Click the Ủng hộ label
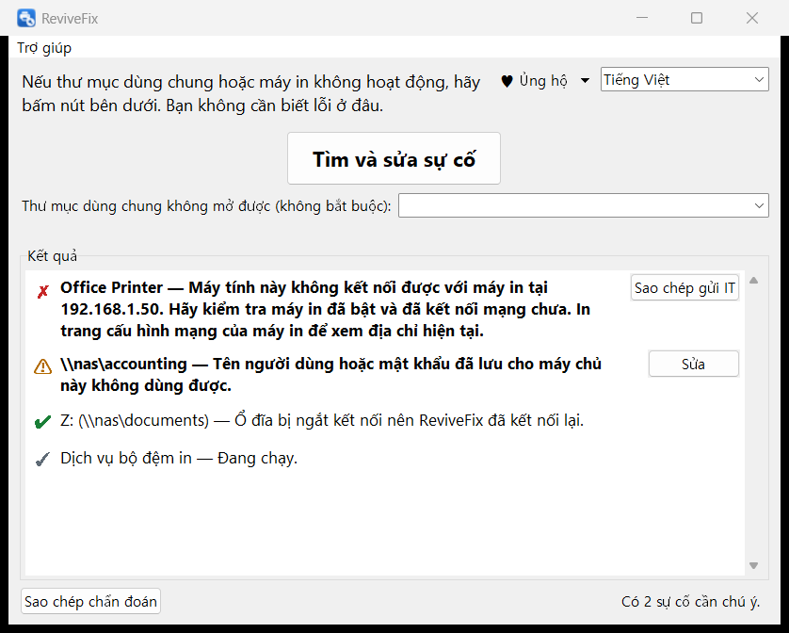 click(x=543, y=81)
